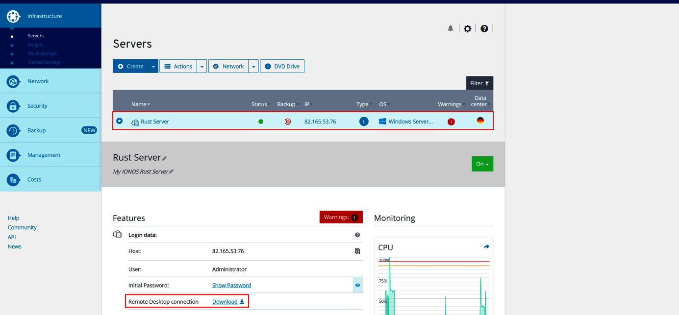This screenshot has width=679, height=315.
Task: Open the green 'On' power state dropdown
Action: pyautogui.click(x=482, y=164)
